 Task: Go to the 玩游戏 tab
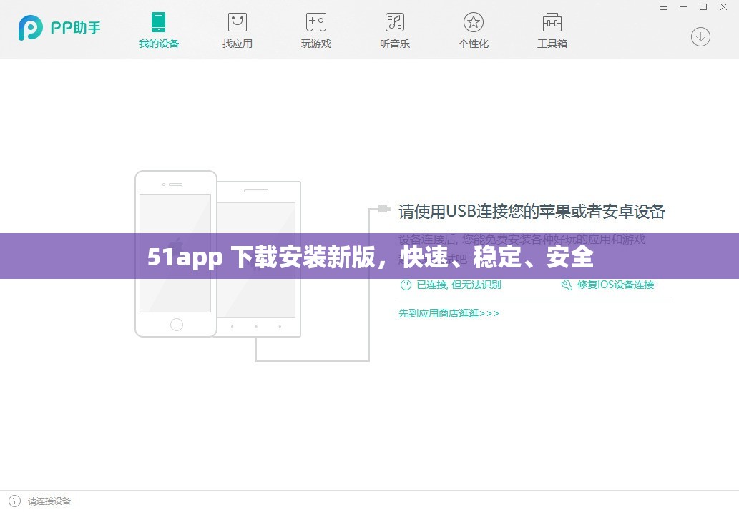click(x=315, y=31)
